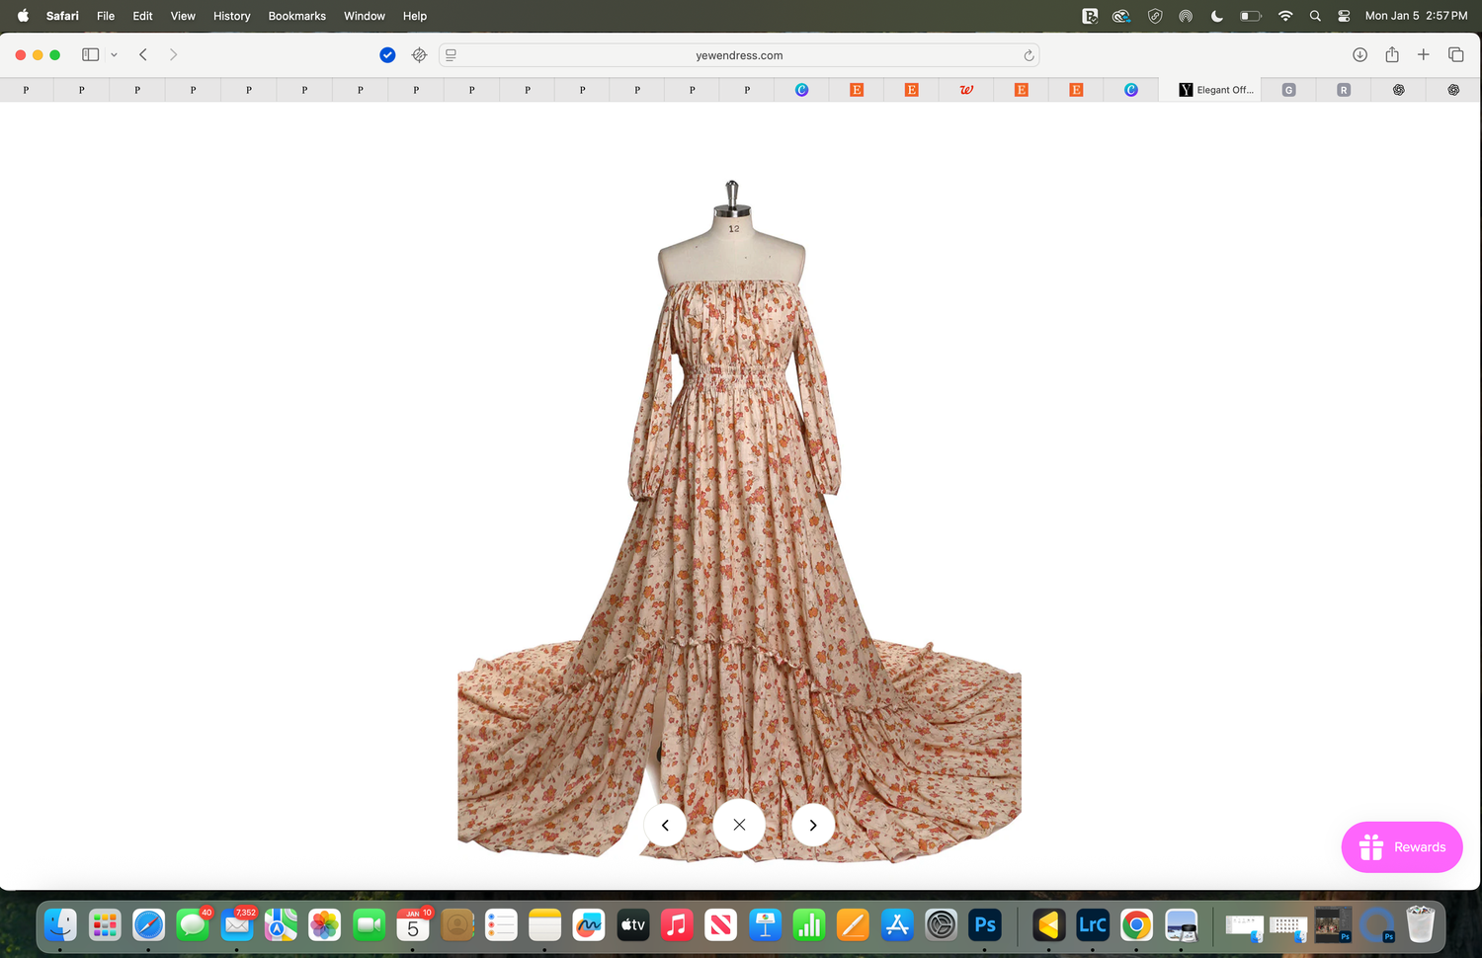Launch Photoshop from the Dock
This screenshot has width=1482, height=958.
pyautogui.click(x=985, y=925)
